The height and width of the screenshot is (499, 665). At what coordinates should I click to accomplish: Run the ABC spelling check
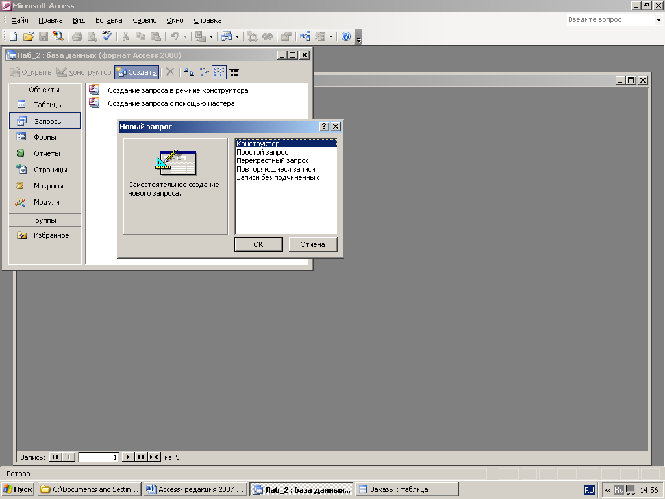coord(107,36)
